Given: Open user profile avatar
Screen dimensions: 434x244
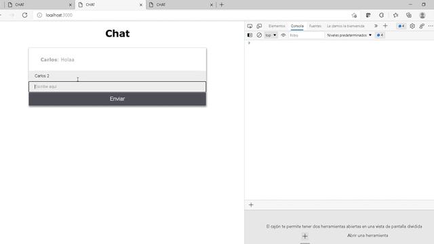Looking at the screenshot, I should [422, 15].
